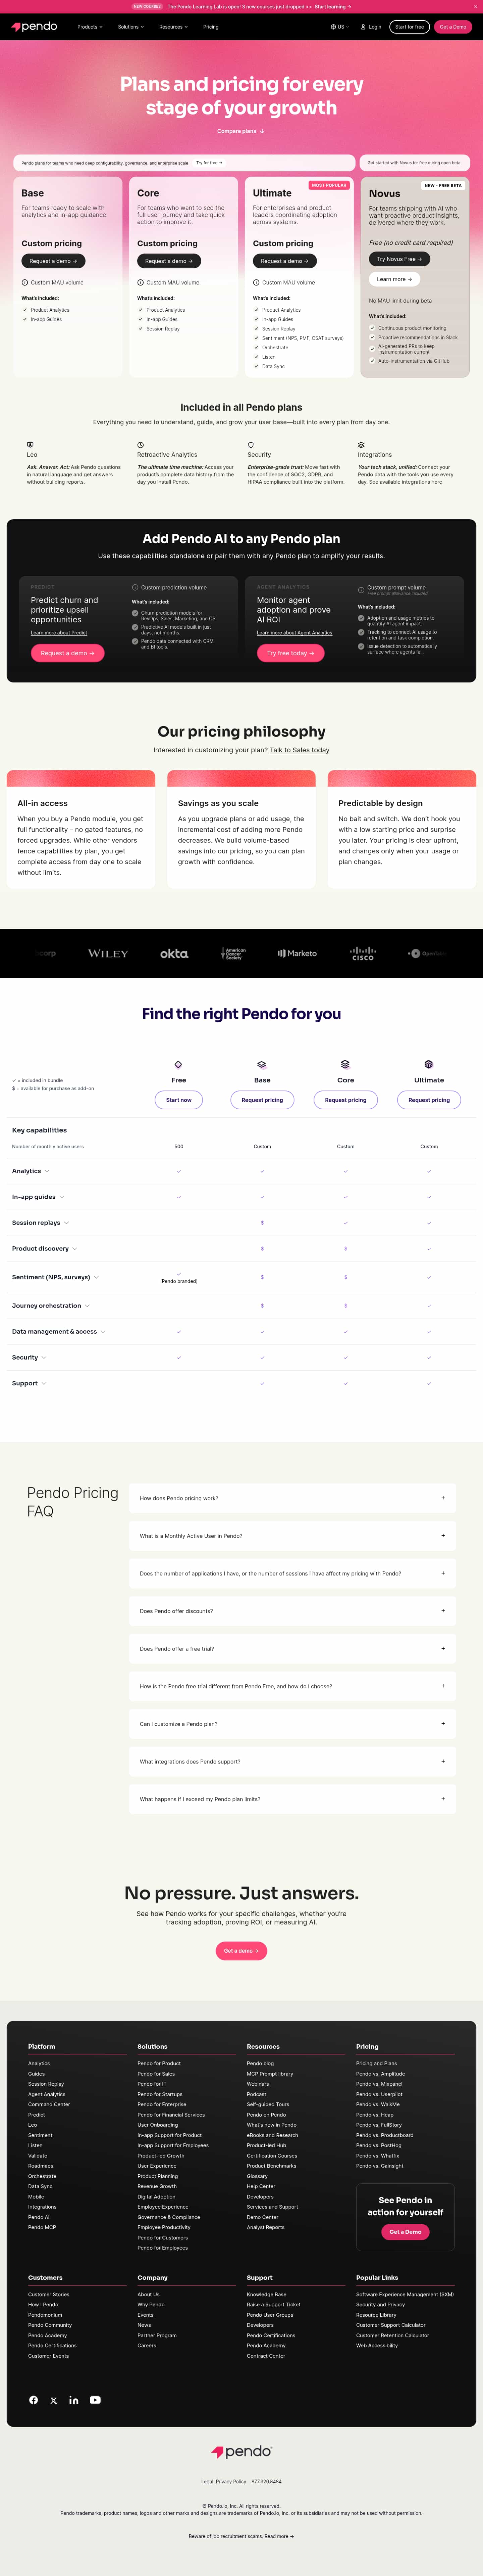The width and height of the screenshot is (483, 2576).
Task: Click the Pendo logo in header
Action: click(34, 27)
